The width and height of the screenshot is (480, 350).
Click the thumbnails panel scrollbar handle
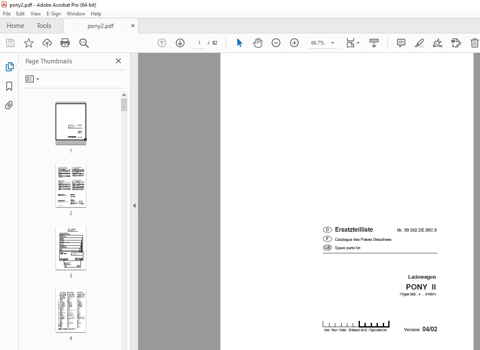click(x=124, y=105)
